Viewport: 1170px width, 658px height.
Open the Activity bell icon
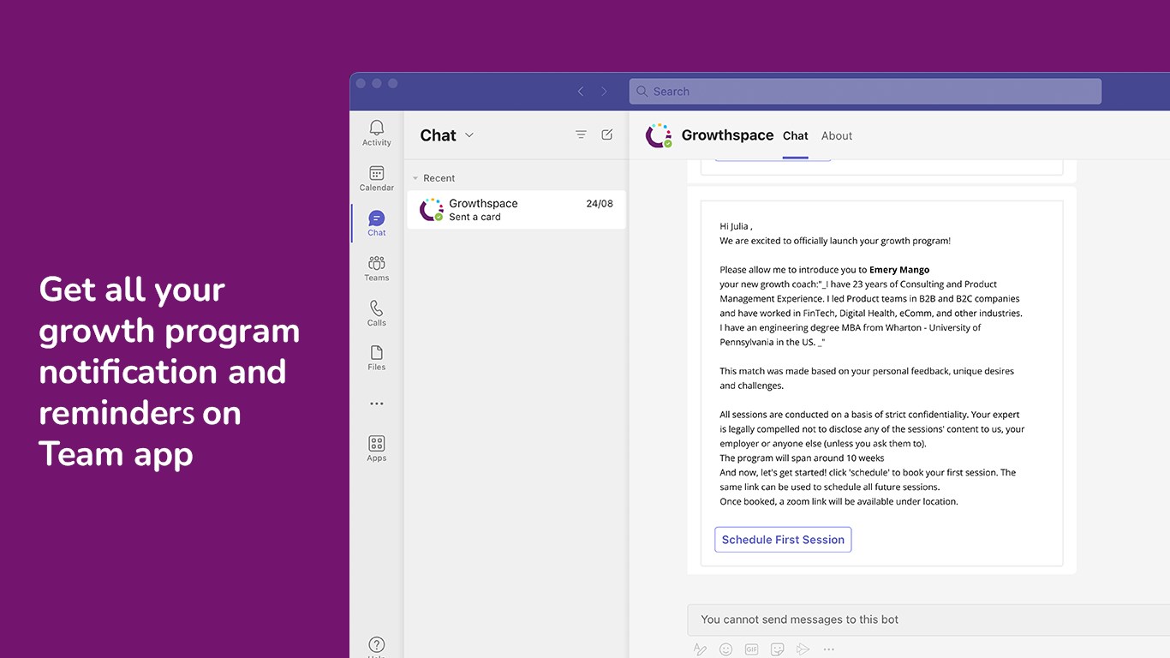[x=376, y=133]
